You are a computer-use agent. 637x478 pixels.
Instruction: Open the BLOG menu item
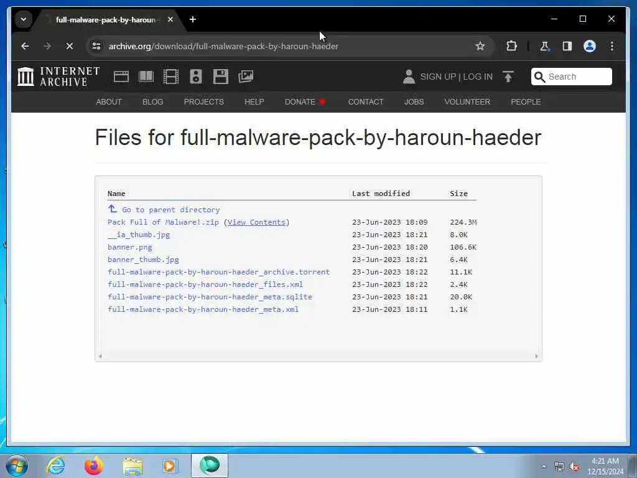tap(153, 102)
